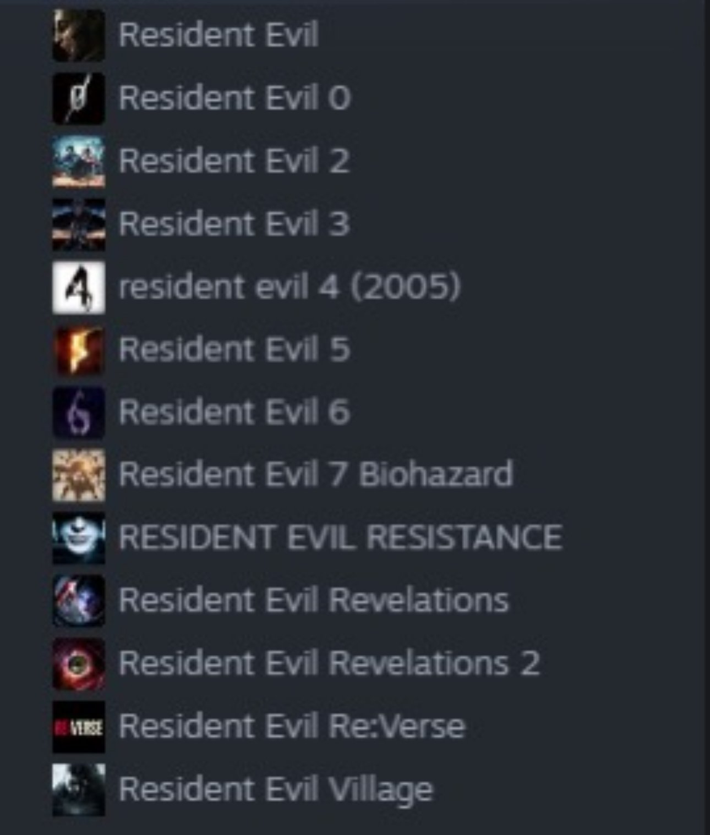Select Resident Evil Re:Verse title text
This screenshot has height=835, width=710.
(292, 727)
